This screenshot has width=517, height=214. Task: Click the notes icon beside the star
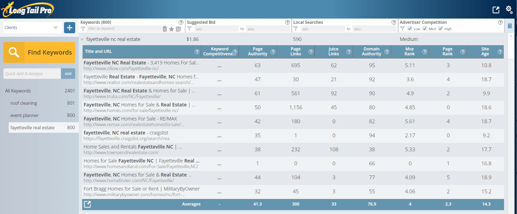point(178,29)
